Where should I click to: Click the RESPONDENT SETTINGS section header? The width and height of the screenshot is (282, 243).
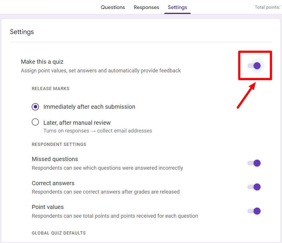coord(59,144)
